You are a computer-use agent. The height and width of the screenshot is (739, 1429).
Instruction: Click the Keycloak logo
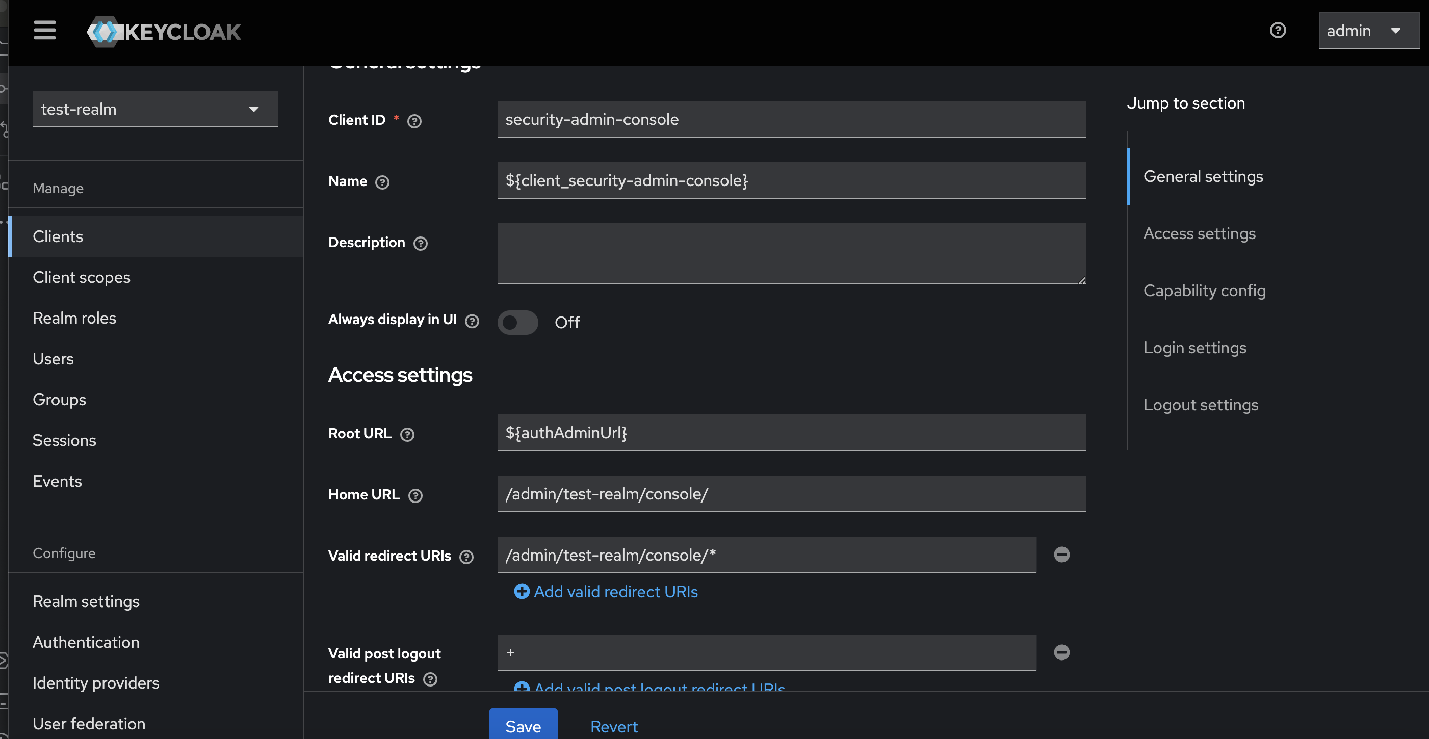click(x=163, y=32)
